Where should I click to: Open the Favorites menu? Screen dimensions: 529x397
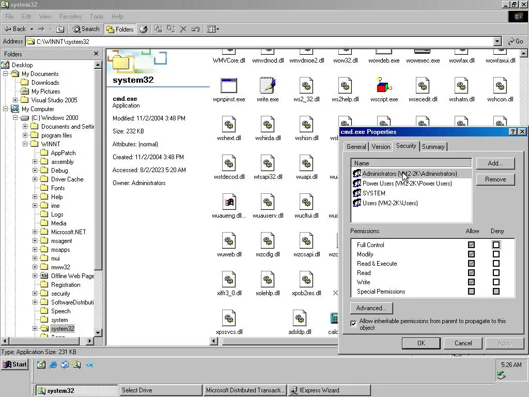click(x=70, y=16)
